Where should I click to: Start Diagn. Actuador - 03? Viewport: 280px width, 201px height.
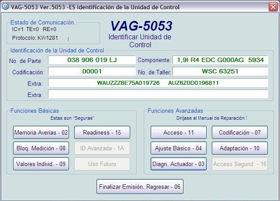pos(179,164)
